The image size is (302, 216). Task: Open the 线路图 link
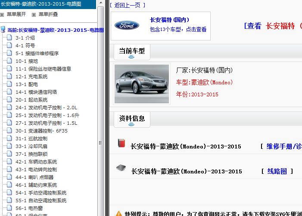(277, 171)
